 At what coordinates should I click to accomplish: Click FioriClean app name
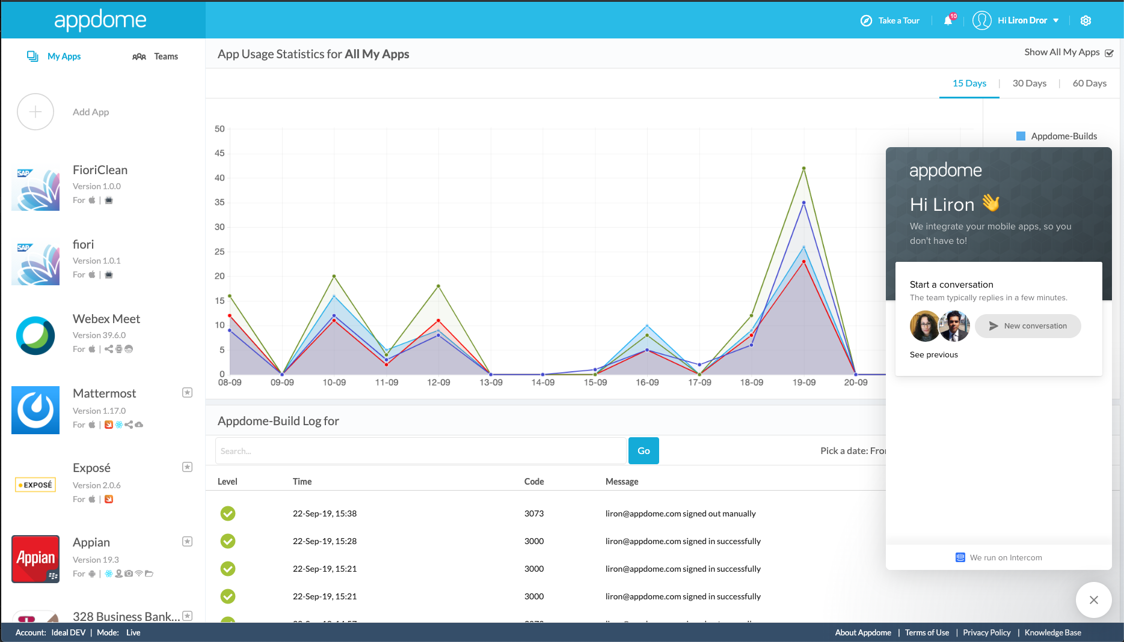pos(100,170)
